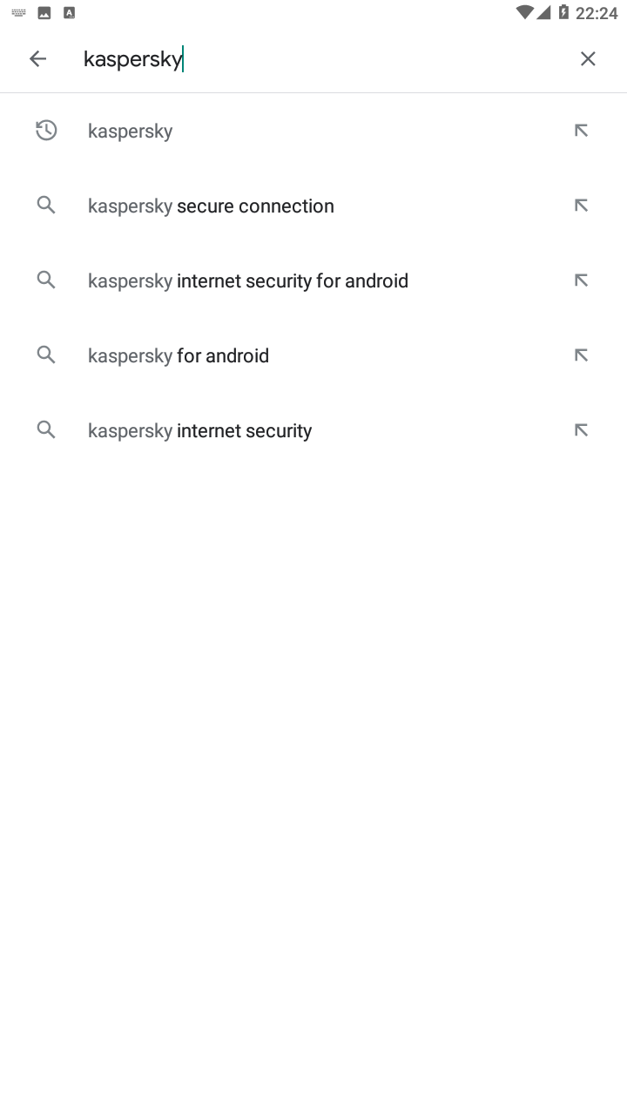Arrow icon for 'internet security for android'
627x1115 pixels.
[581, 280]
